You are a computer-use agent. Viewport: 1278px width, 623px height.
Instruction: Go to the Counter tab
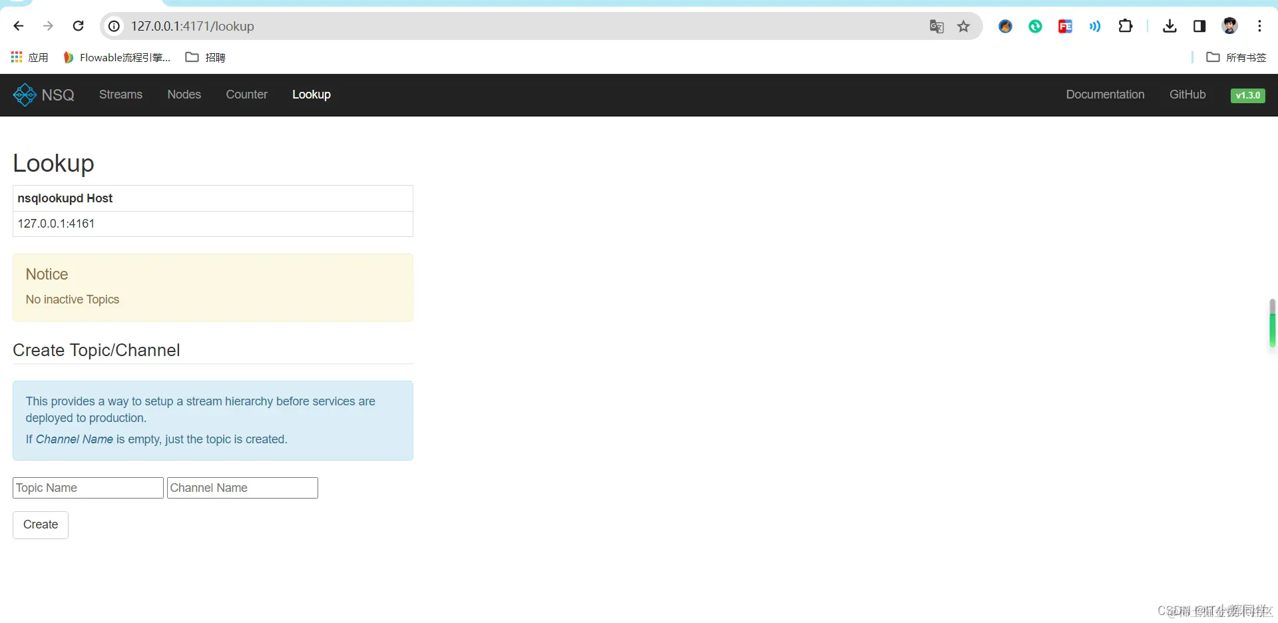click(x=246, y=95)
